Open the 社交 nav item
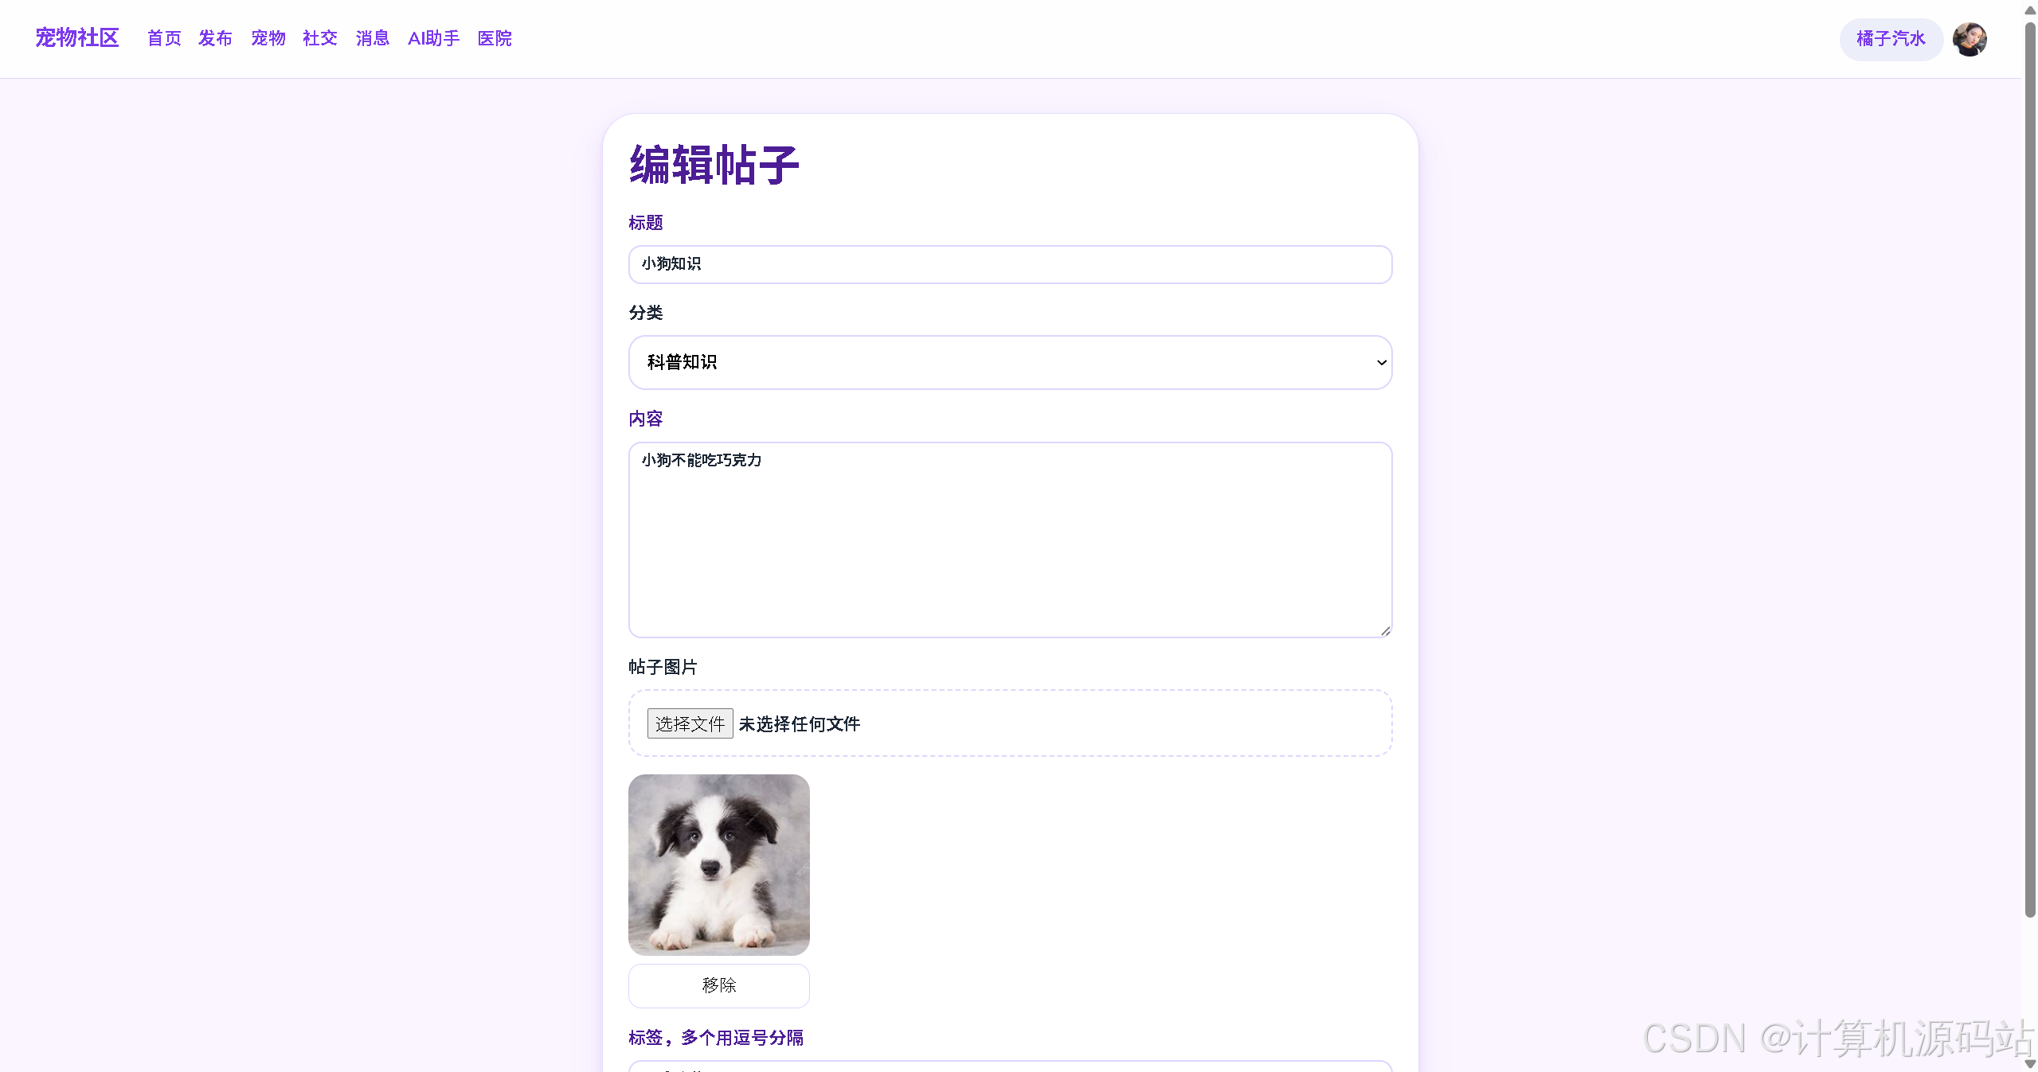Viewport: 2038px width, 1072px height. [320, 38]
